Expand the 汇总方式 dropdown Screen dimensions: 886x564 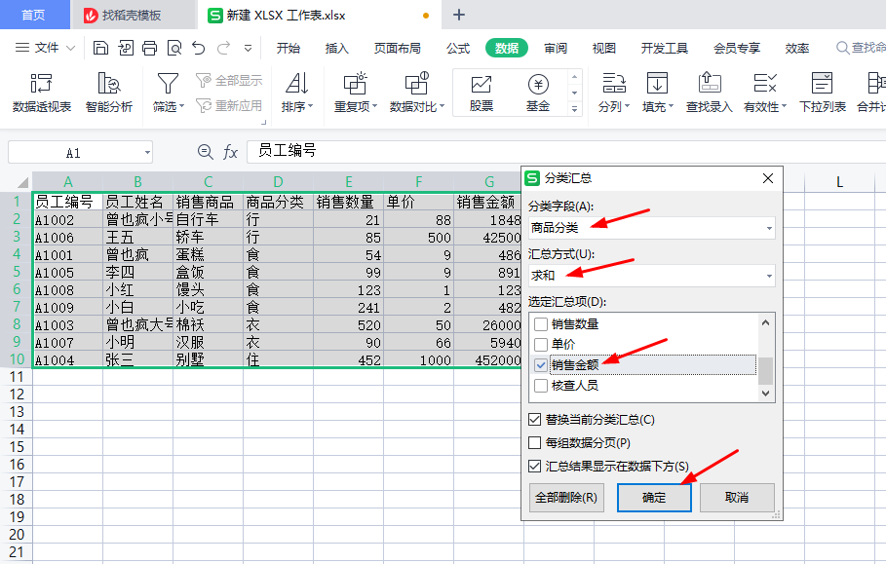coord(769,276)
